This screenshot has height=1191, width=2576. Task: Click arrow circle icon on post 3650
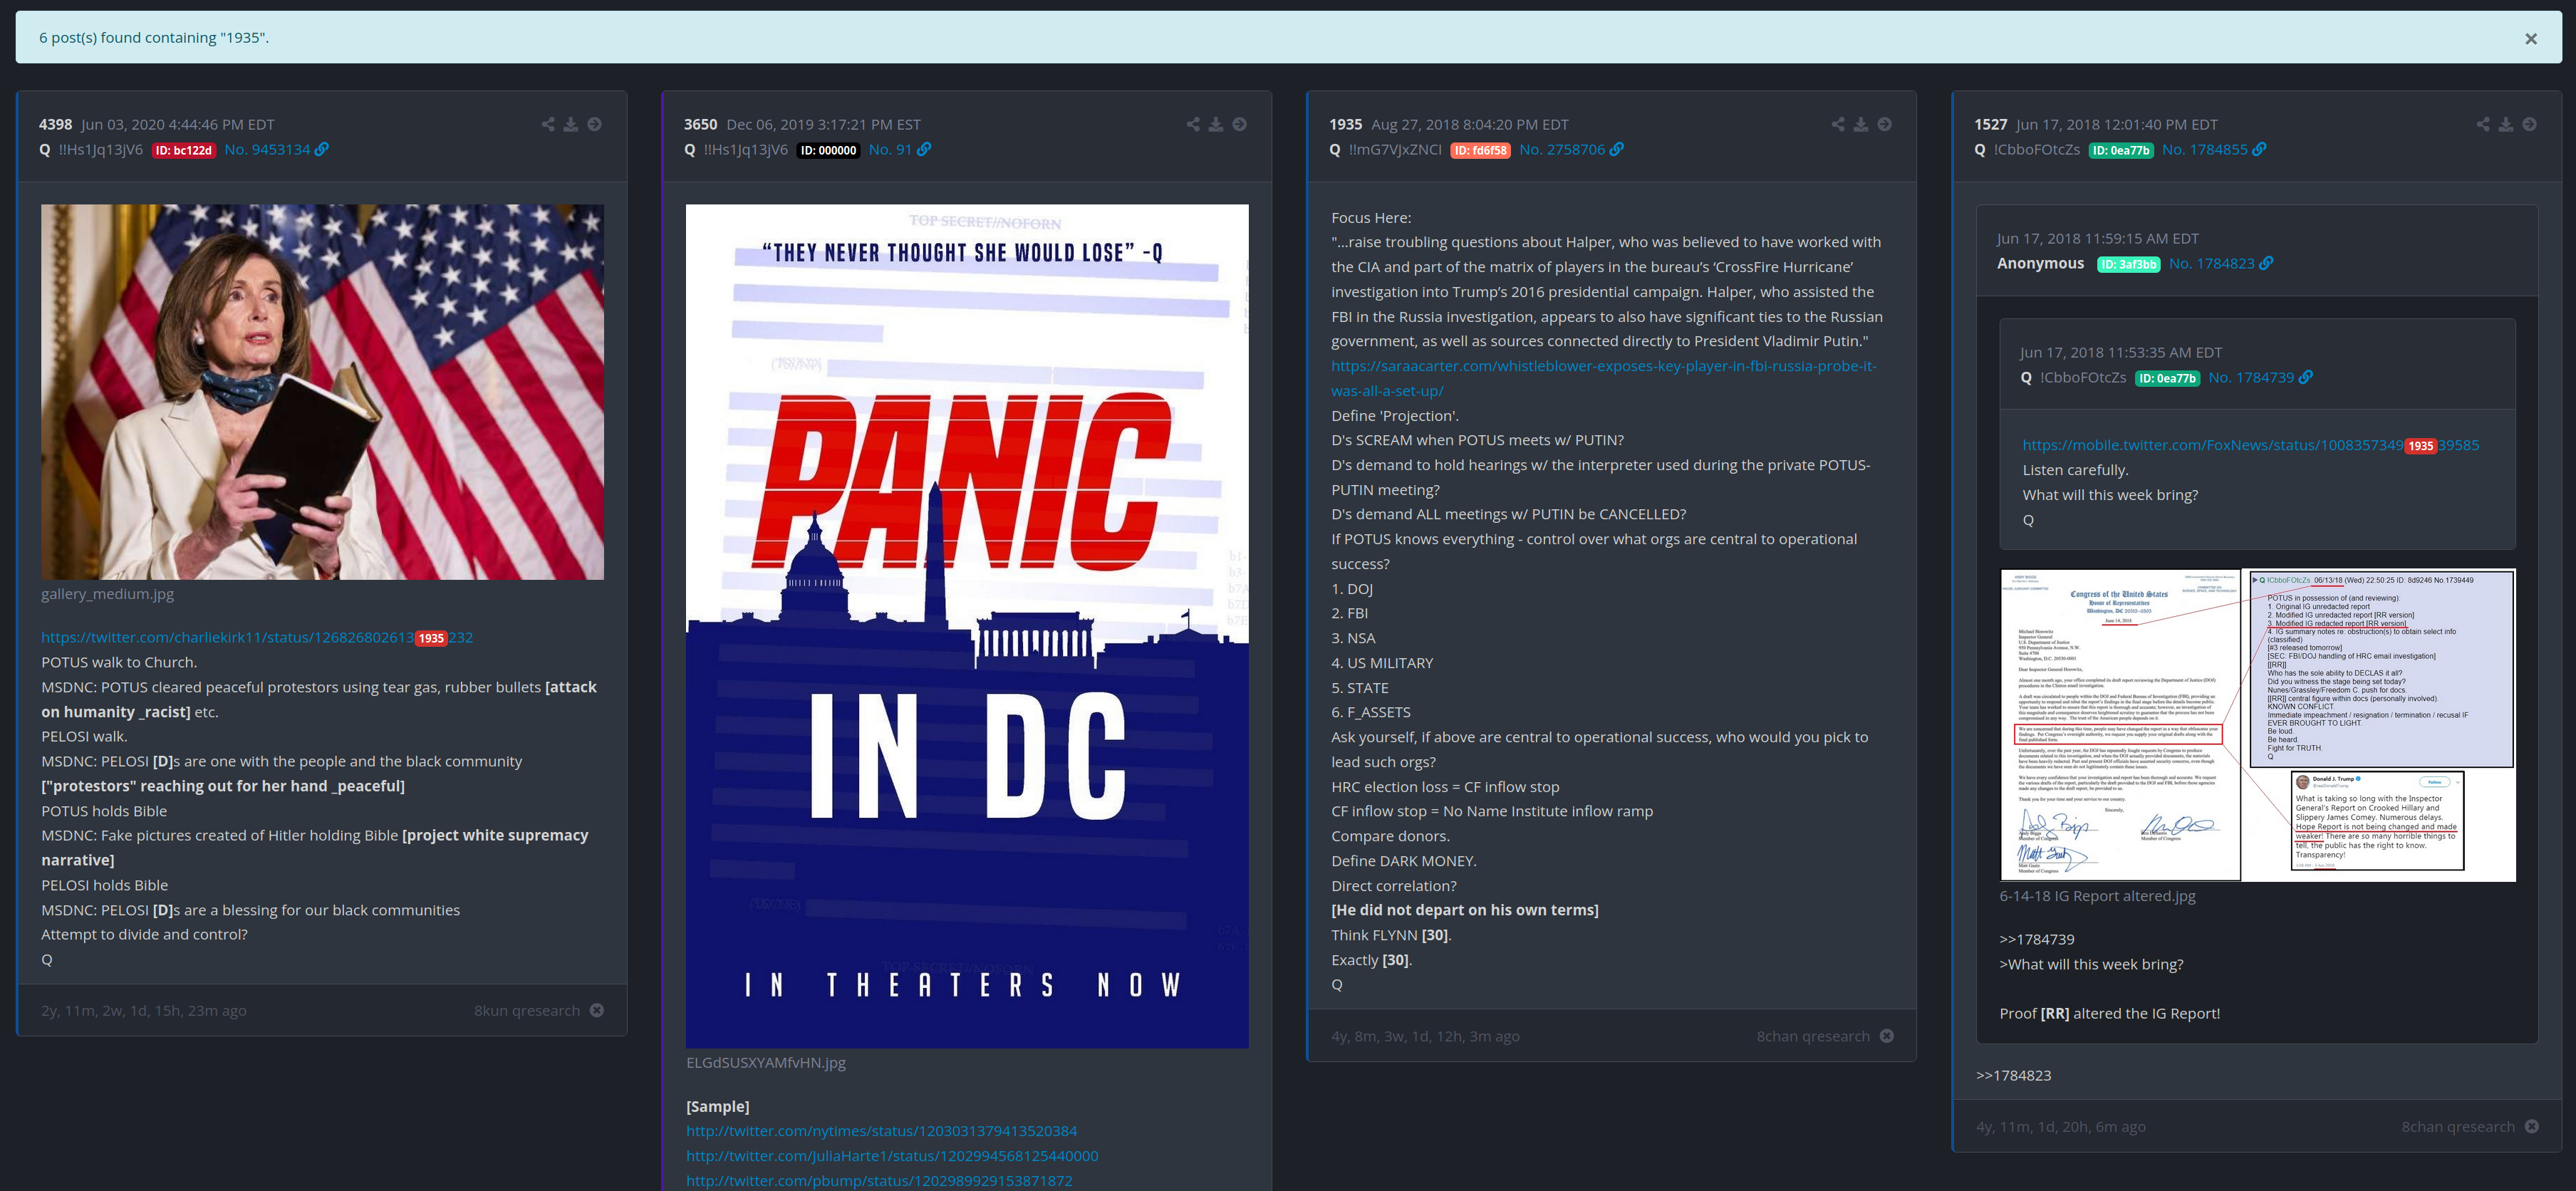pos(1239,124)
